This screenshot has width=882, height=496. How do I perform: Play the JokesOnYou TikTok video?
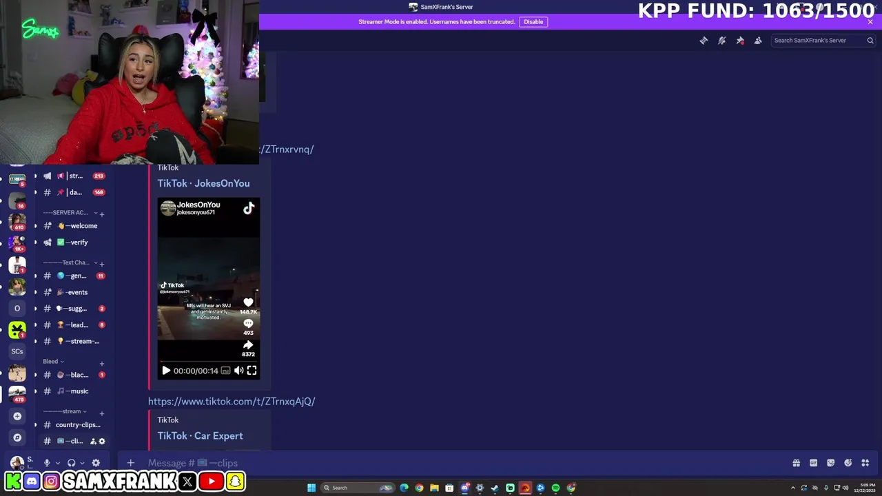pos(166,371)
